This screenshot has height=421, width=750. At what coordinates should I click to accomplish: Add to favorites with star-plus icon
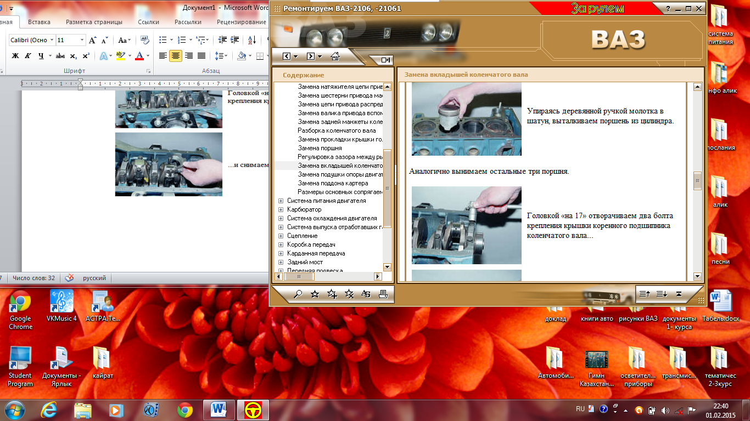click(x=332, y=294)
